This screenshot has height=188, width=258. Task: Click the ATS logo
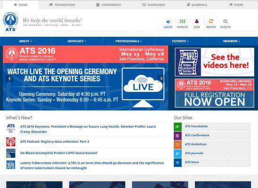coord(10,22)
